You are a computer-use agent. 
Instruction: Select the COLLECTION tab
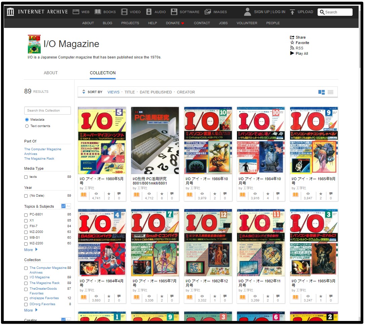103,73
